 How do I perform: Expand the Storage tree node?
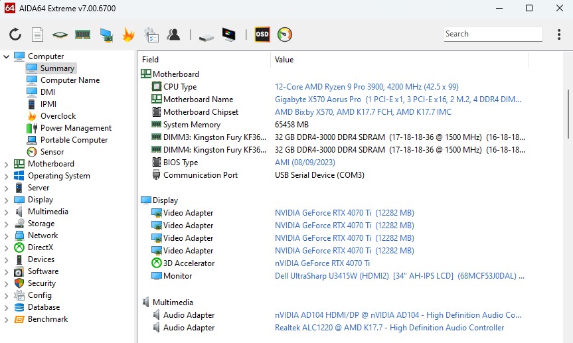(x=7, y=224)
